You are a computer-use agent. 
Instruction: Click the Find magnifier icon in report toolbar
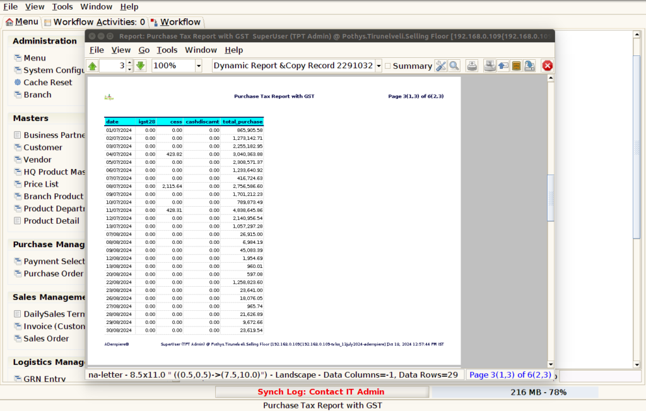454,66
